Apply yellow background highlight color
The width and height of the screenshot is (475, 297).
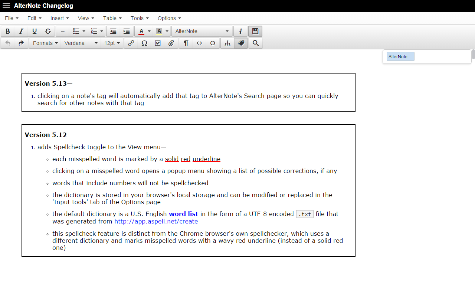tap(159, 31)
